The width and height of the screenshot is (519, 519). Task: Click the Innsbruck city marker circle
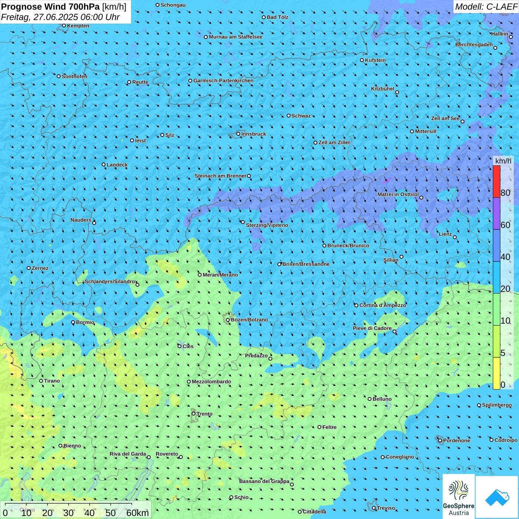click(x=238, y=134)
